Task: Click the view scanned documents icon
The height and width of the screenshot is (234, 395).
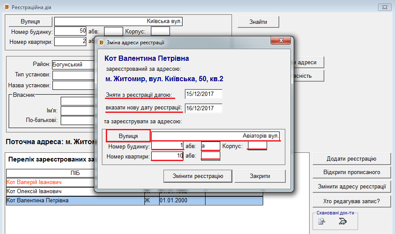Action: coord(321,222)
